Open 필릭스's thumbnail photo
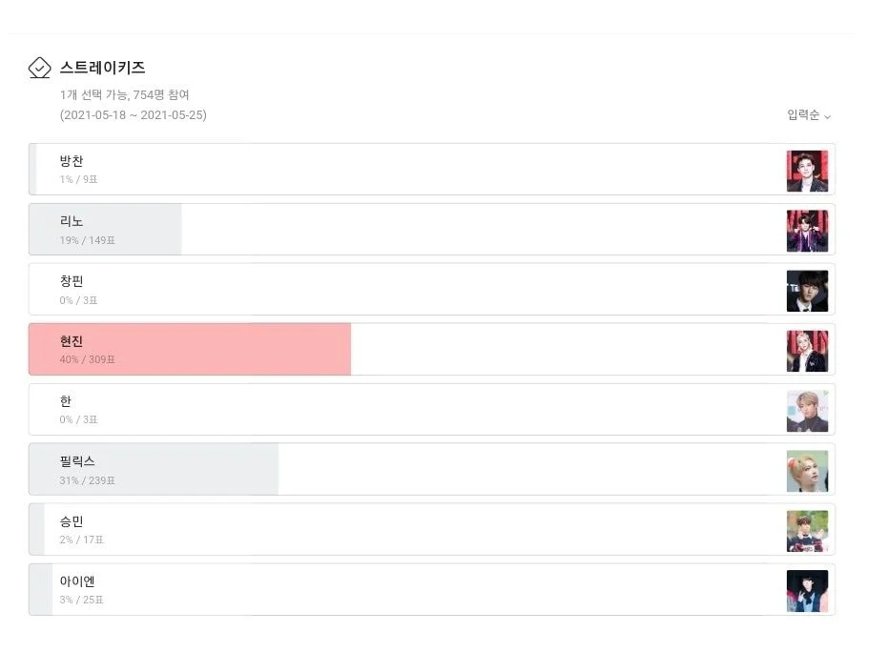The image size is (887, 652). (x=807, y=471)
